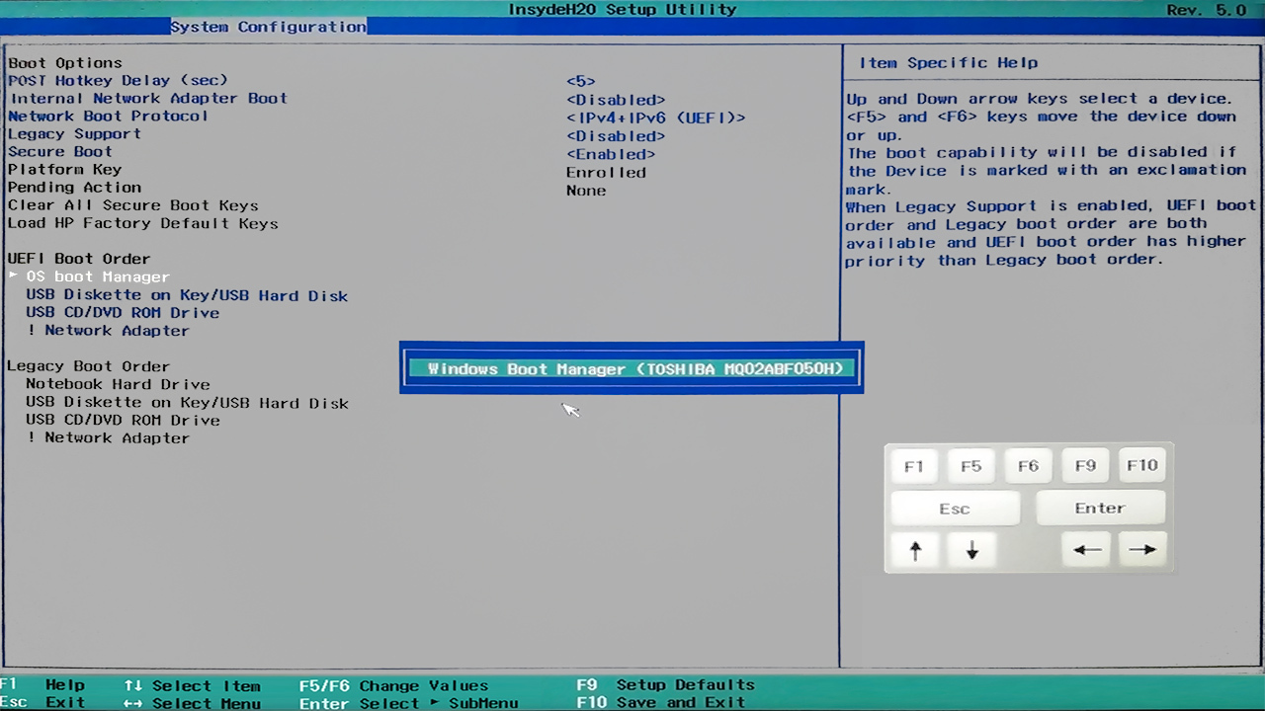Click the F1 key on virtual keypad
Screen dimensions: 1265x711
[913, 466]
